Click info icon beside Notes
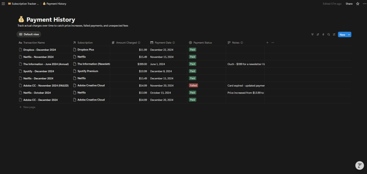 (x=242, y=43)
